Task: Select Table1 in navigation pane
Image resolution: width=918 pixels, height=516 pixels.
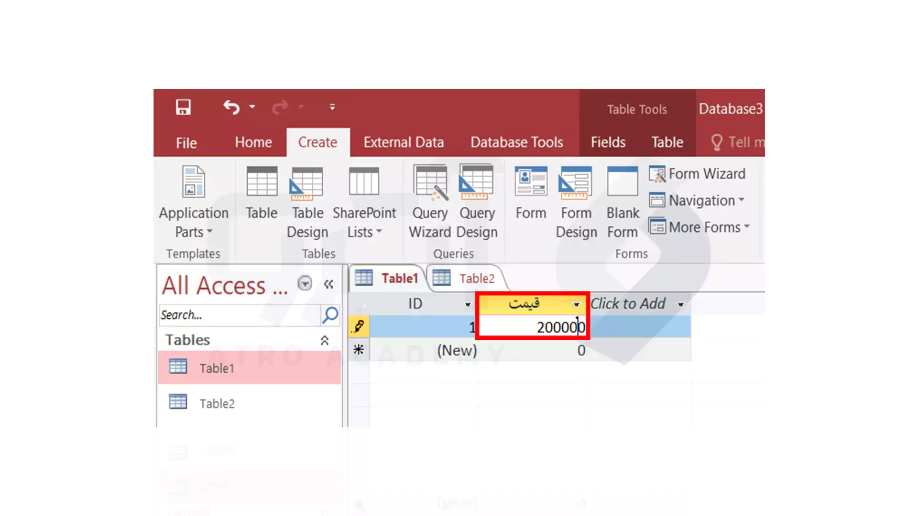Action: (249, 368)
